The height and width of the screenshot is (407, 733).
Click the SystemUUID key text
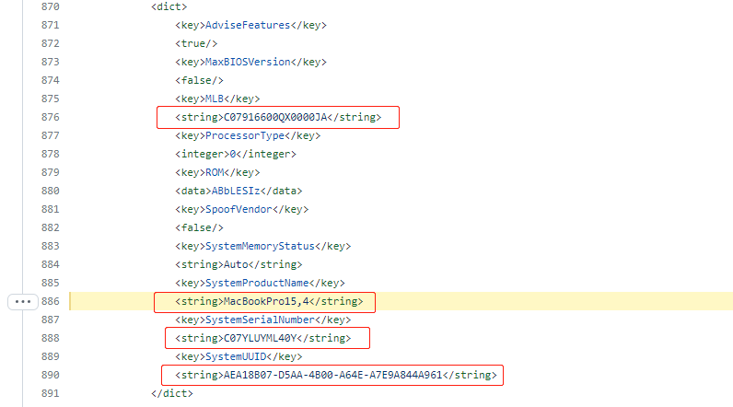[236, 356]
